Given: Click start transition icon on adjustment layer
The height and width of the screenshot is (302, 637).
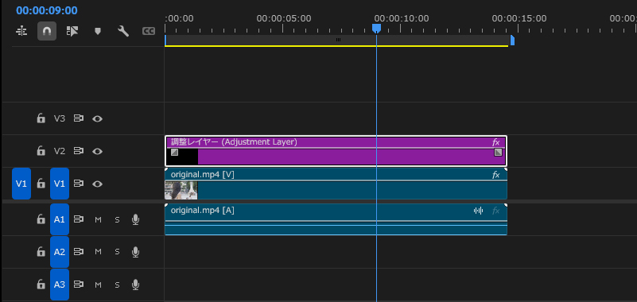Looking at the screenshot, I should pyautogui.click(x=174, y=153).
